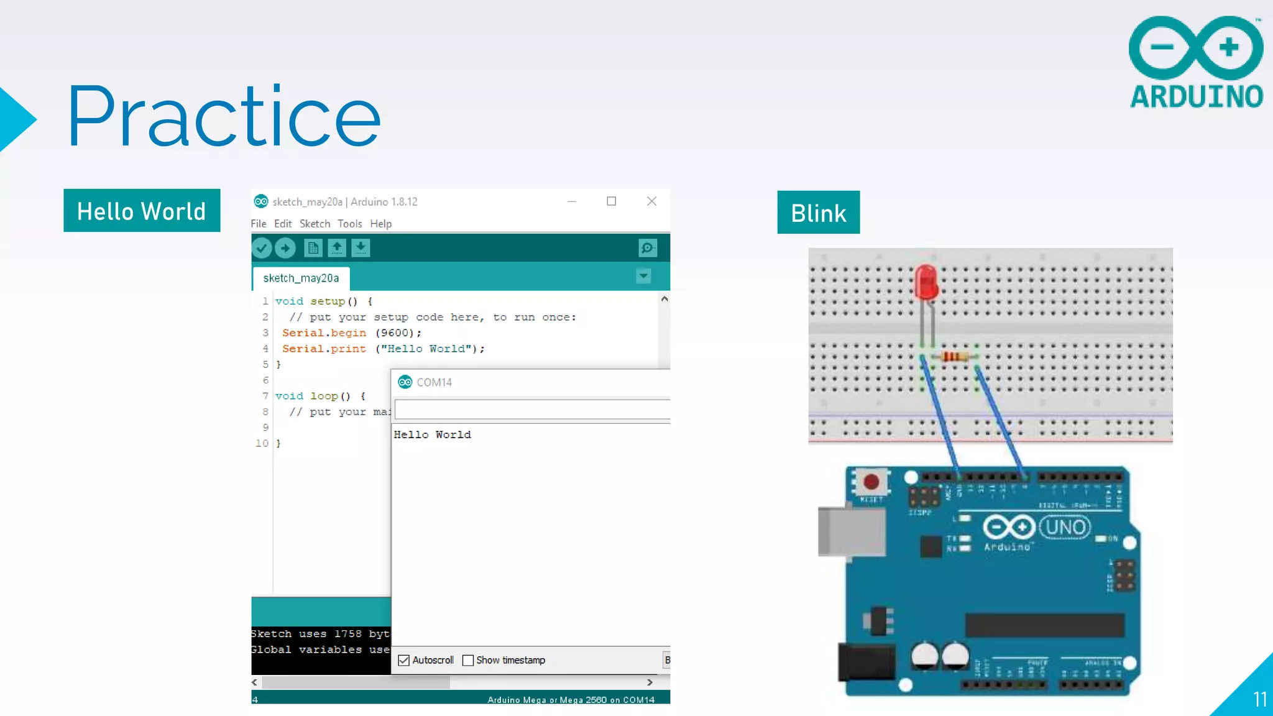This screenshot has width=1273, height=716.
Task: Open the Sketch menu
Action: tap(315, 224)
